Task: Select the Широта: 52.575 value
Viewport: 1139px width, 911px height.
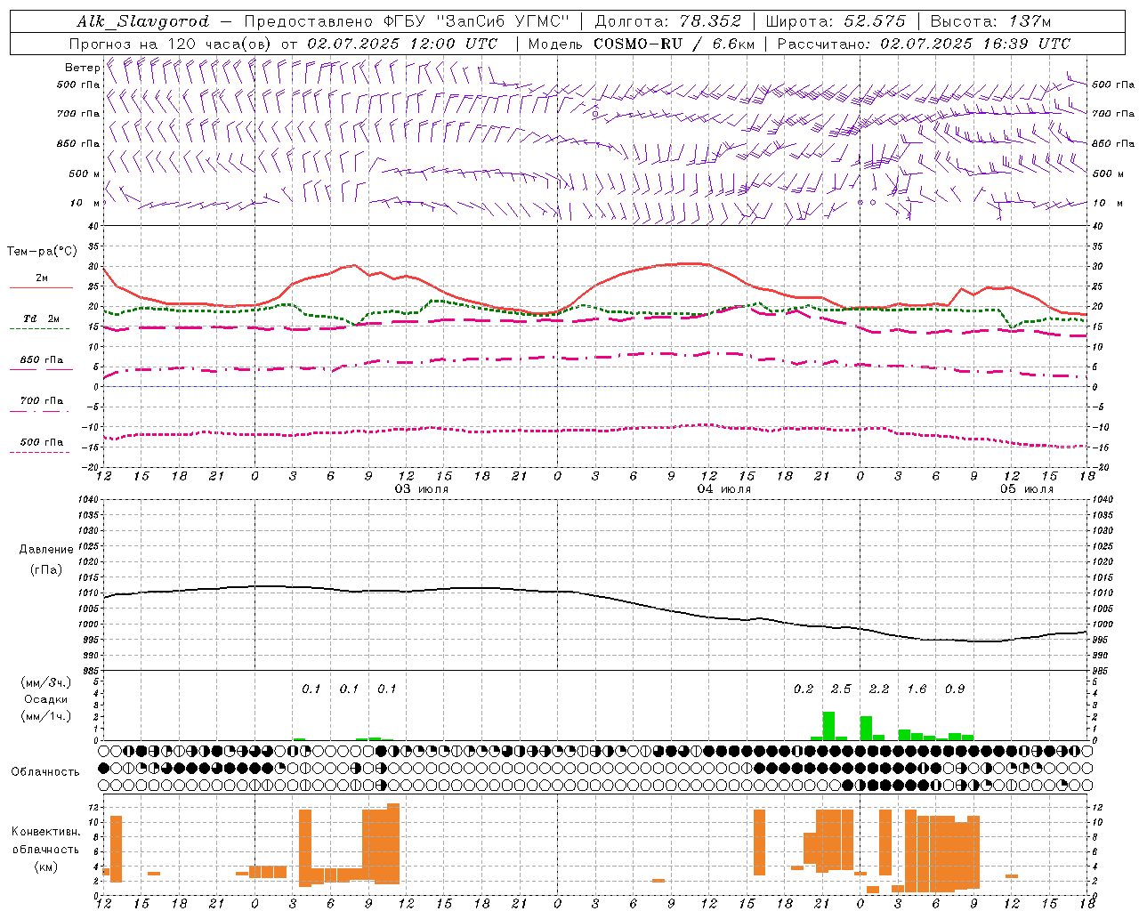Action: pyautogui.click(x=836, y=21)
